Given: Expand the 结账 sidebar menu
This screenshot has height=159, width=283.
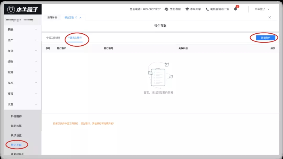Looking at the screenshot, I should tap(22, 62).
